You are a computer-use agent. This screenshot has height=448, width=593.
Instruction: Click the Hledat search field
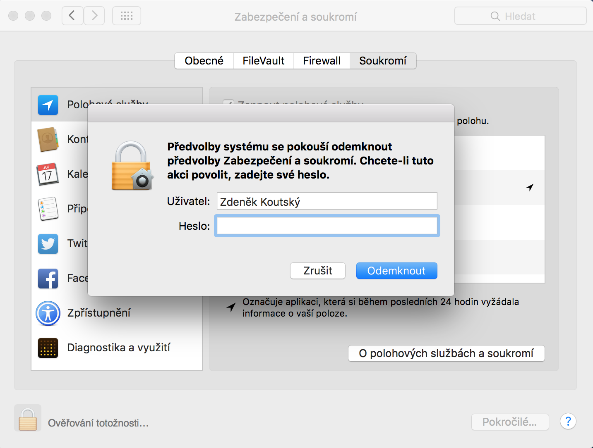(520, 16)
